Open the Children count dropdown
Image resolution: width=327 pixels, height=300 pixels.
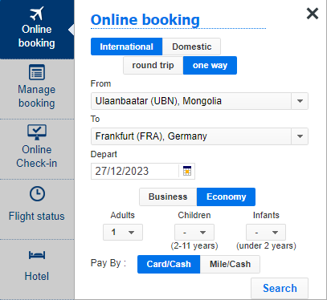[194, 232]
